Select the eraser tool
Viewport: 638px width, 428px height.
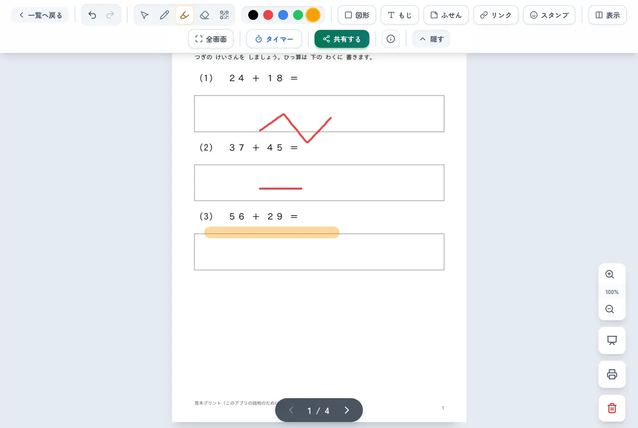click(x=204, y=15)
